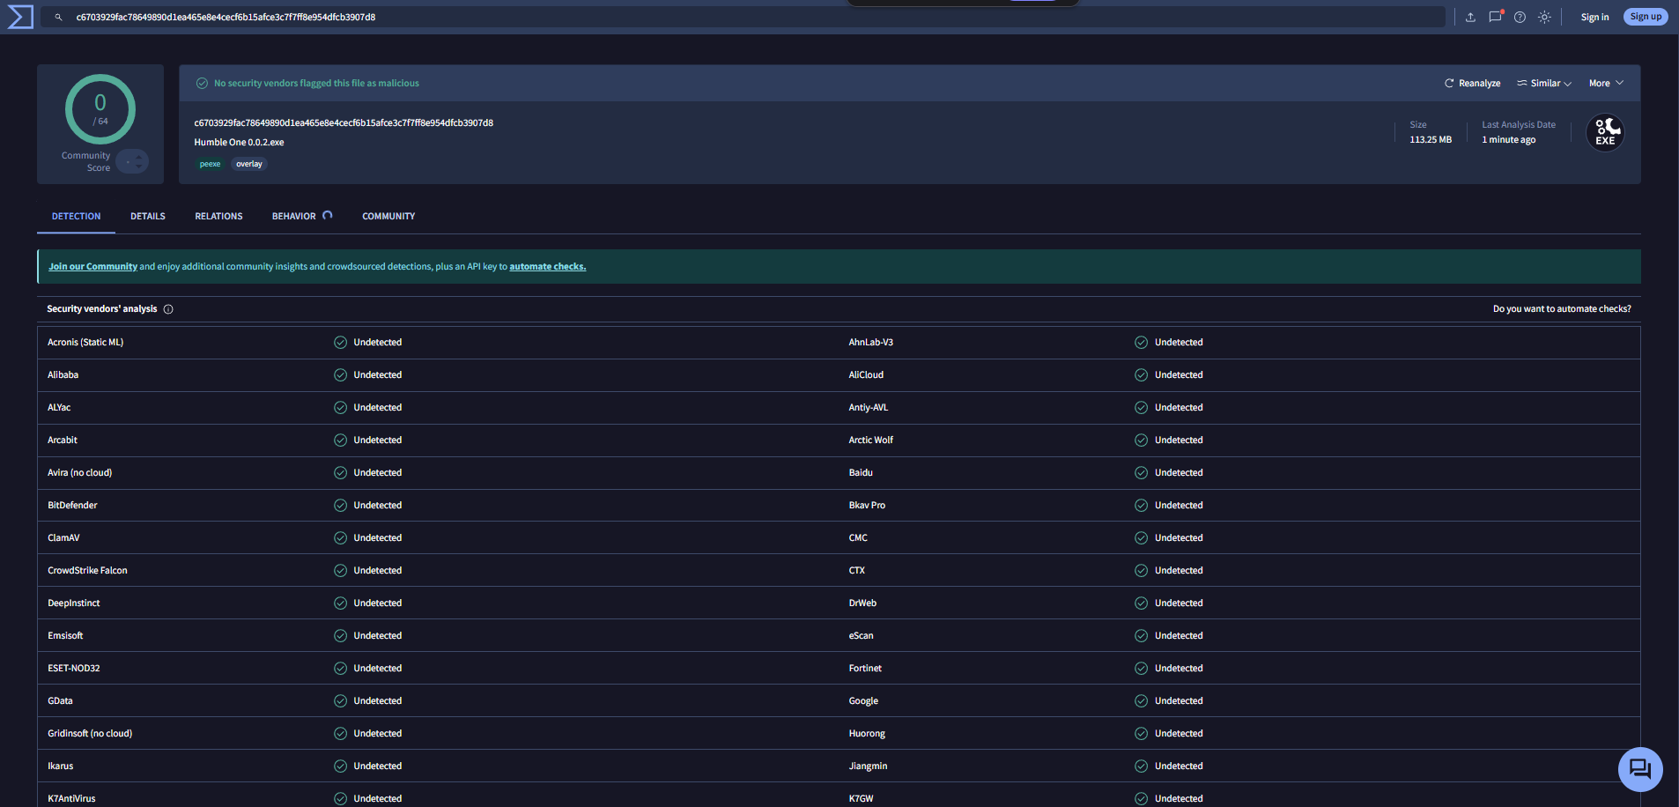Click the DeepInstinct vendor name

tap(74, 603)
